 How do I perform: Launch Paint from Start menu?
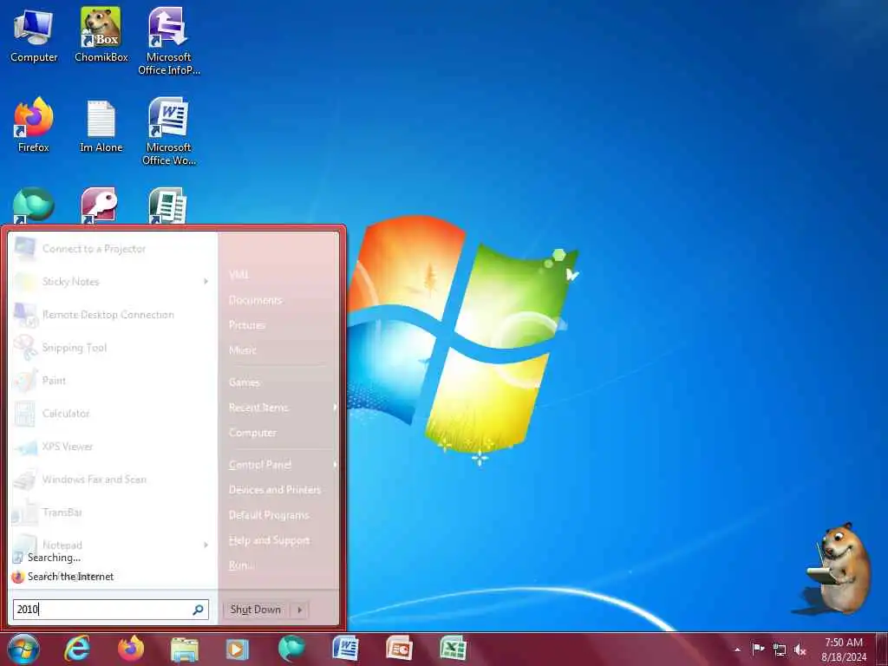point(111,380)
